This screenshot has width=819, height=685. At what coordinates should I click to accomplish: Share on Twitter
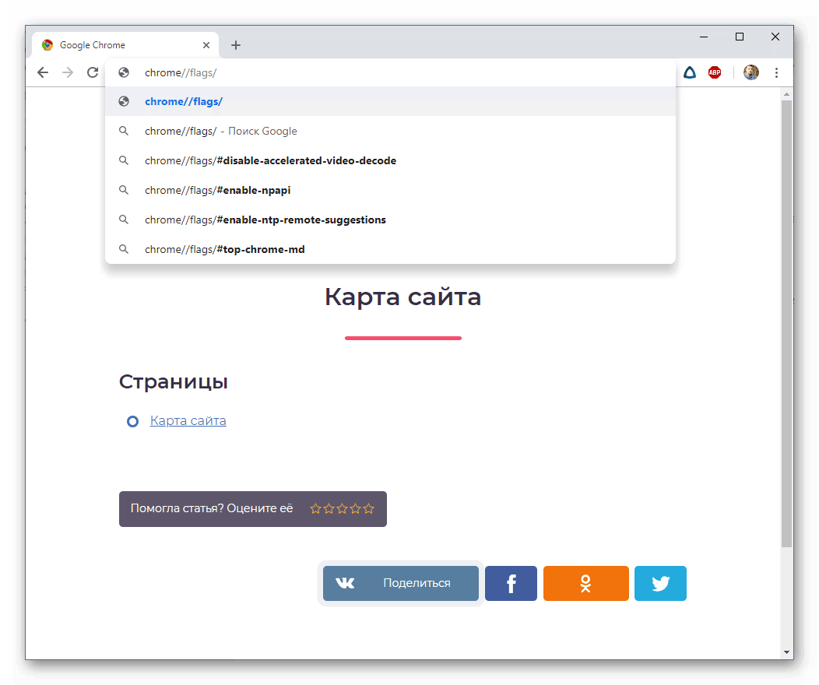click(x=660, y=583)
